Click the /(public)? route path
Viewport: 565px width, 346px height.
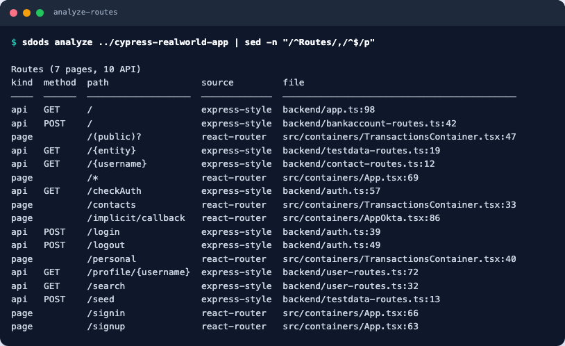[115, 137]
